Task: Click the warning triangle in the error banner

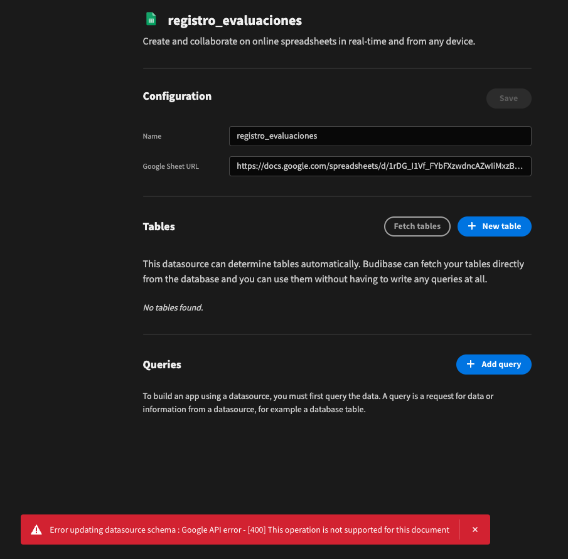Action: [36, 530]
